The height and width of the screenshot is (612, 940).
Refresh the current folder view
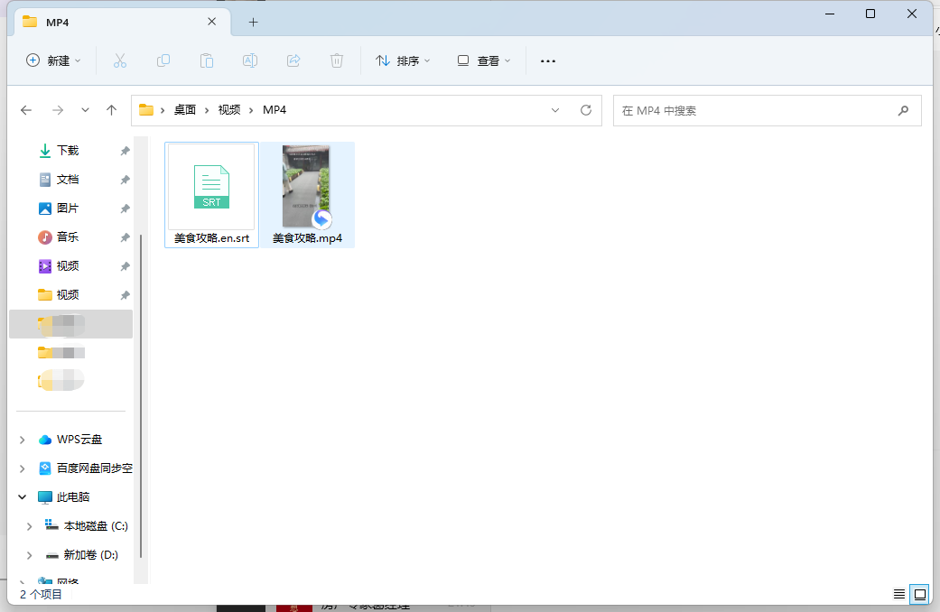click(585, 110)
